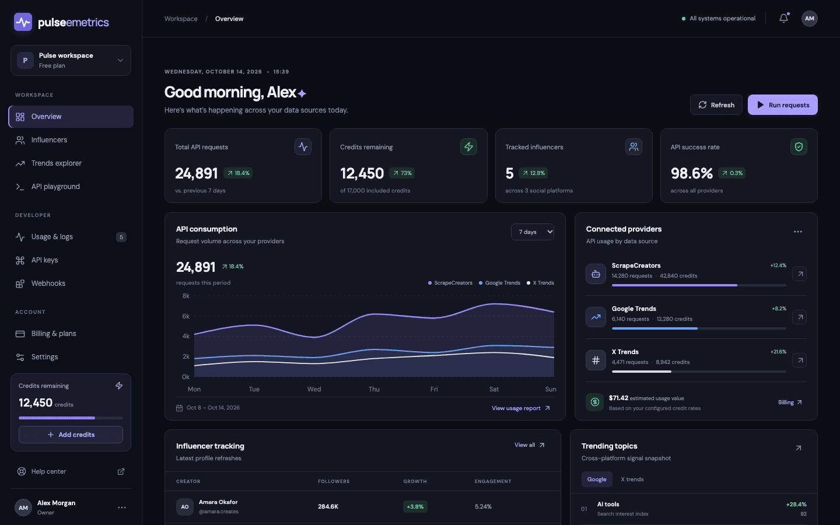
Task: Follow the Billing link in providers card
Action: (x=790, y=402)
